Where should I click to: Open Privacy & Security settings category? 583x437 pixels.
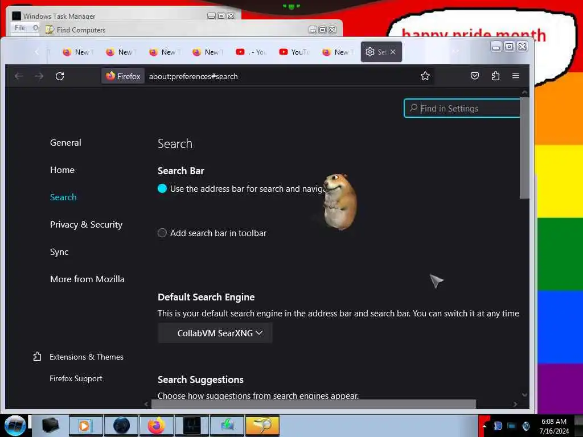tap(87, 224)
